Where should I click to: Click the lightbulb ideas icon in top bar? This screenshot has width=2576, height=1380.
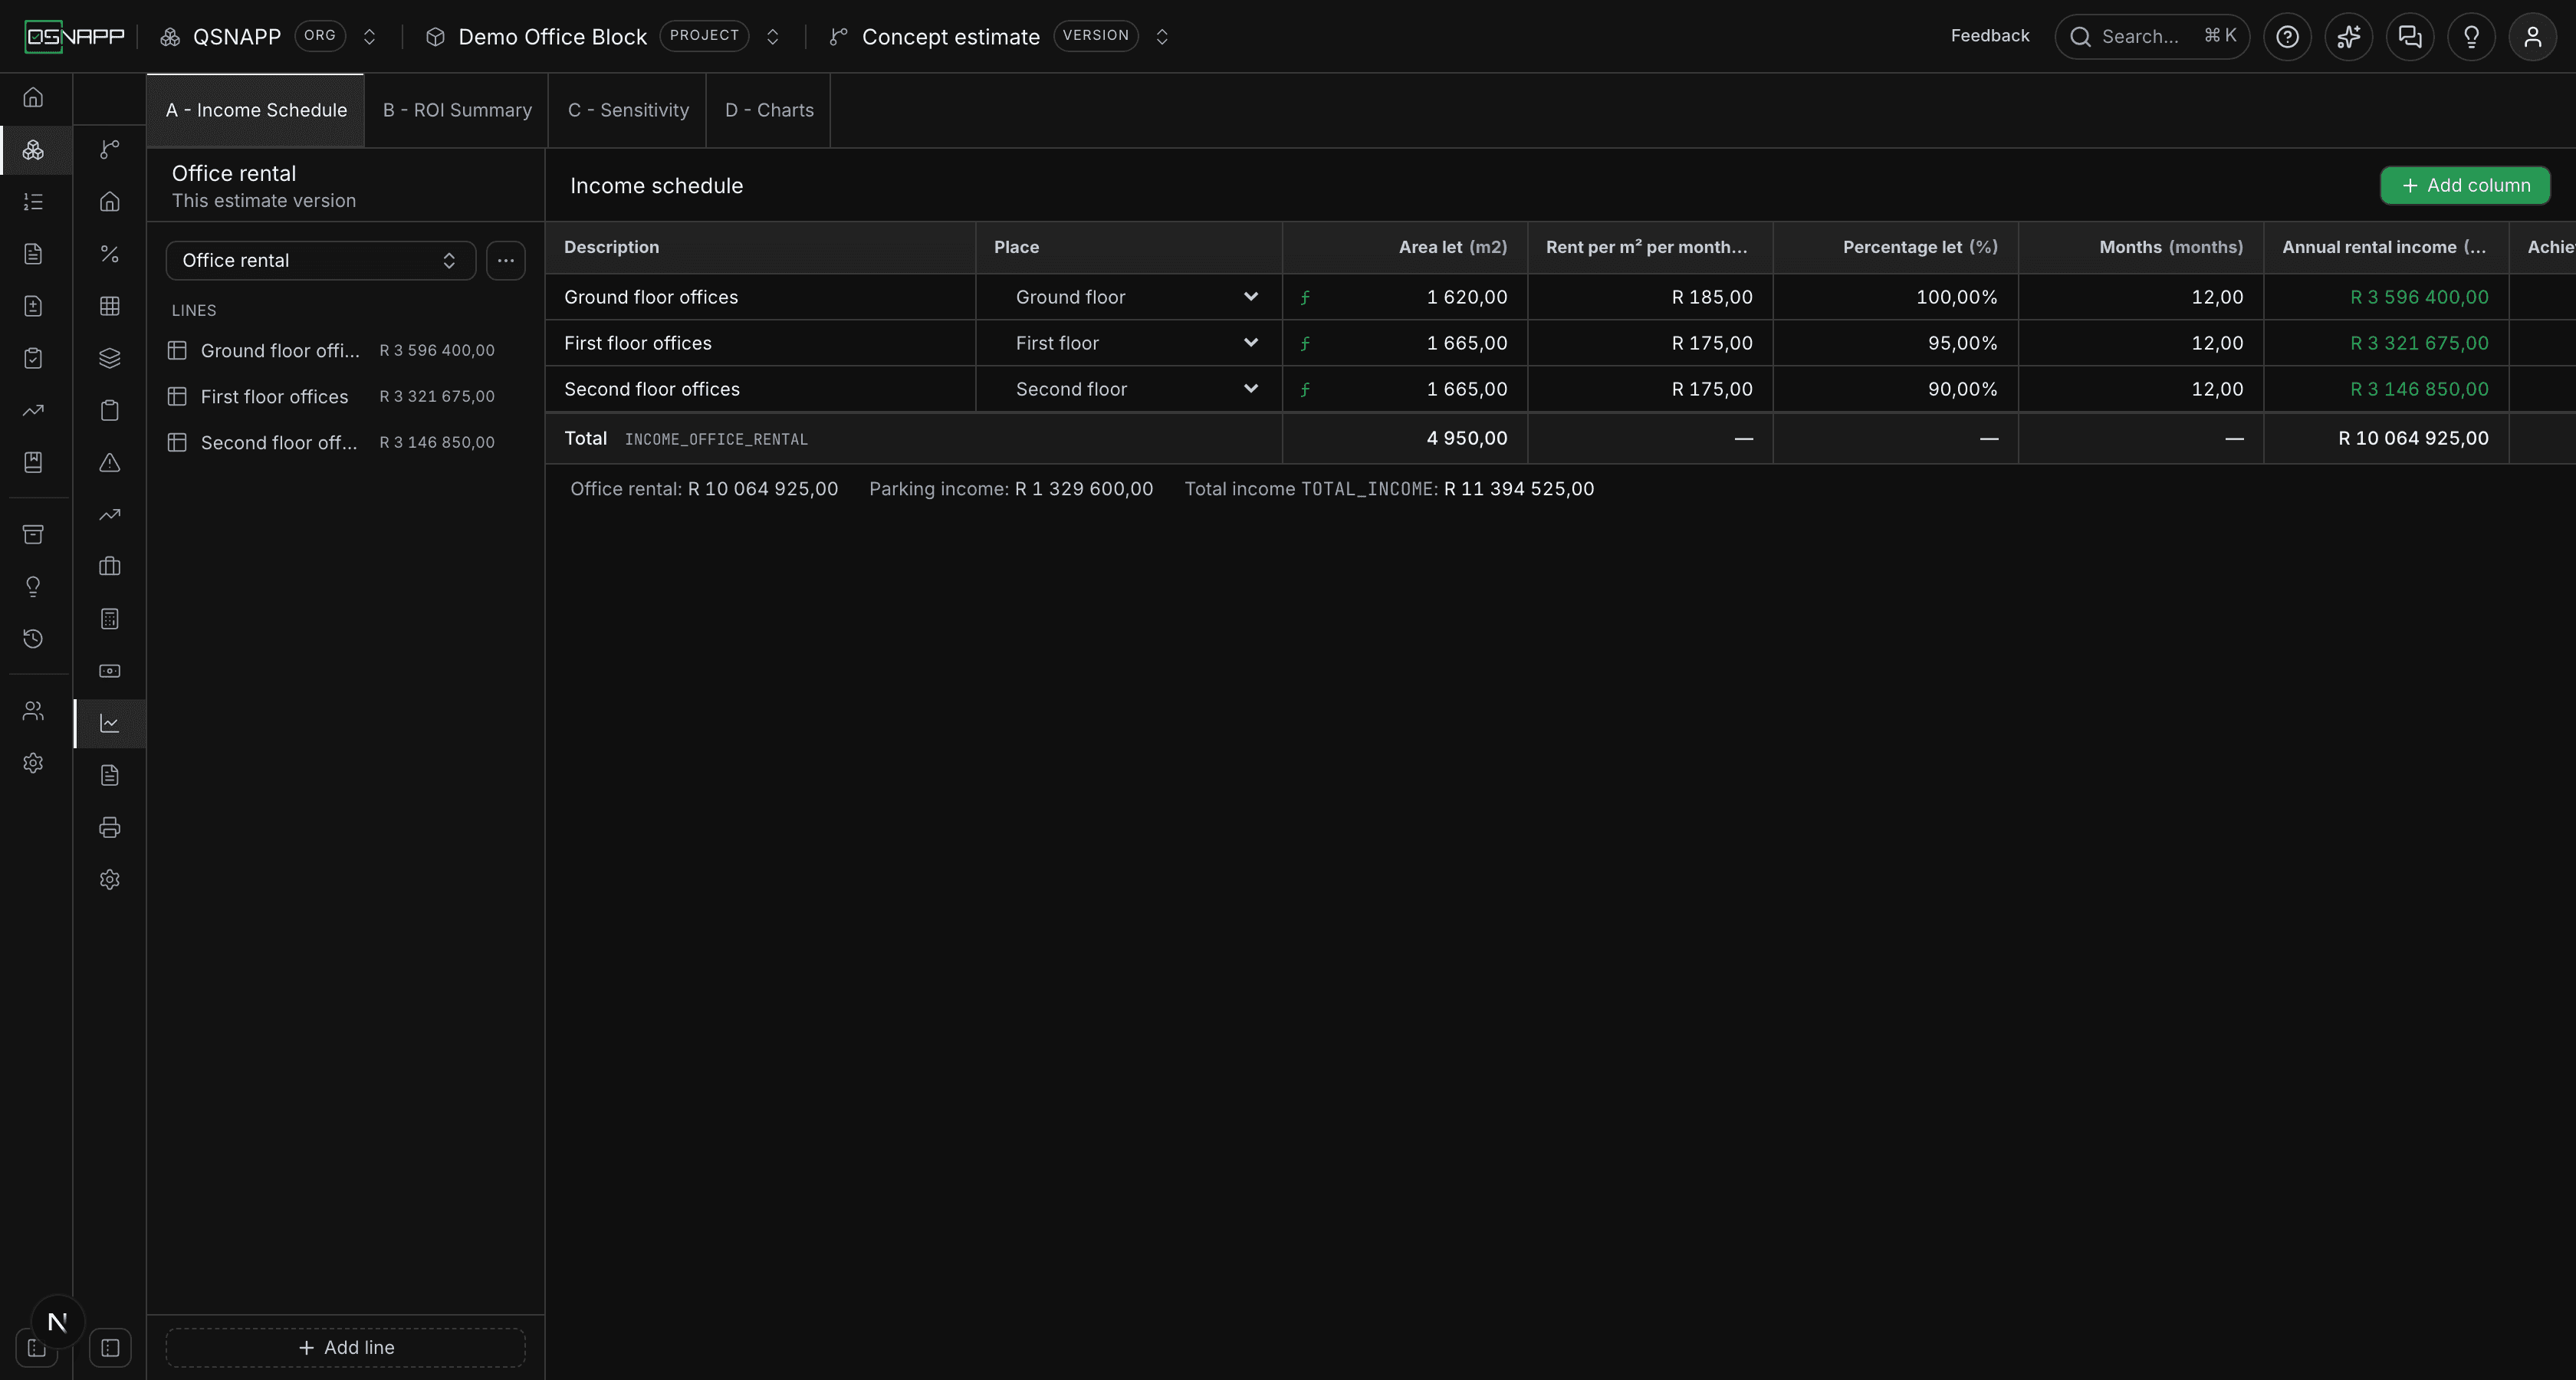pyautogui.click(x=2471, y=37)
